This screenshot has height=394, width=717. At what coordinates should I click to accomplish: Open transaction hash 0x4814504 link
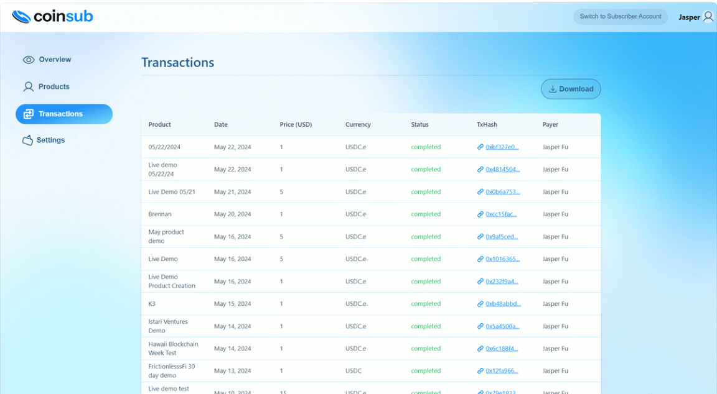coord(502,170)
